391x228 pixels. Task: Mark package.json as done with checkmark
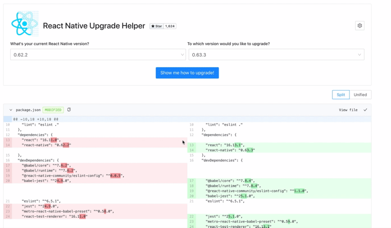click(365, 110)
